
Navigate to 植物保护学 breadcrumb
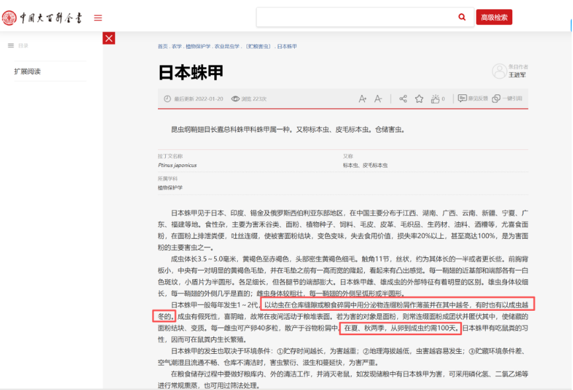pos(198,47)
